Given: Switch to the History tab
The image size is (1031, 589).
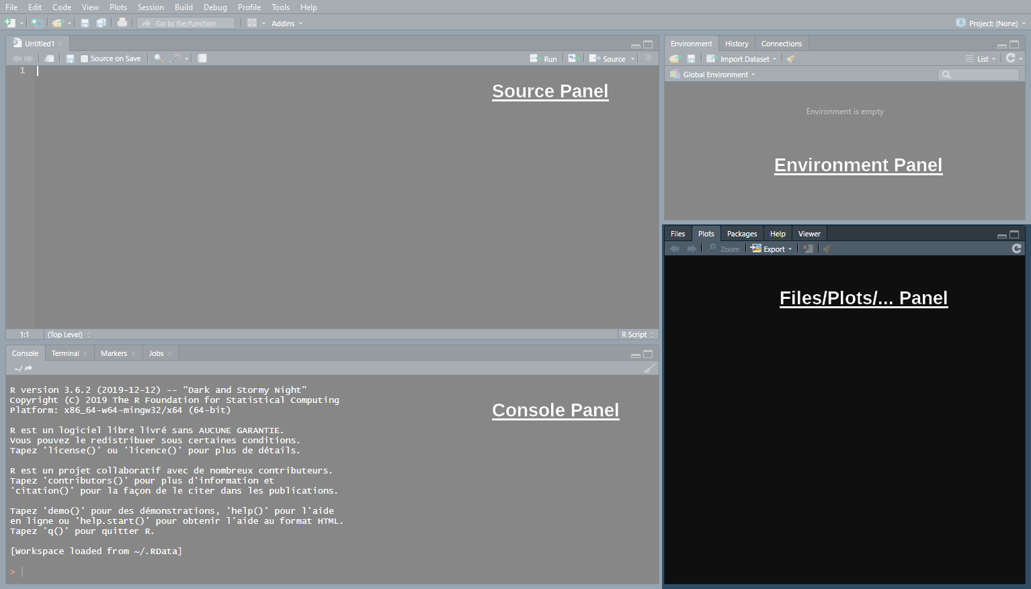Looking at the screenshot, I should (x=737, y=44).
